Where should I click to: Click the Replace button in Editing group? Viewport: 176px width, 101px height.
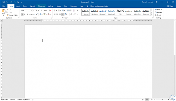pyautogui.click(x=158, y=12)
